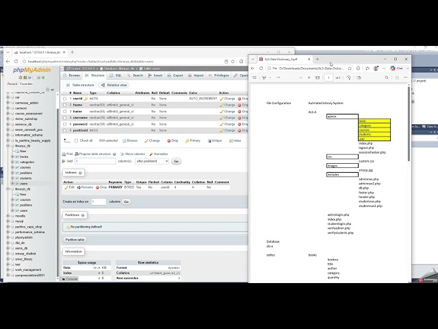Viewport: 438px width, 329px height.
Task: Expand the mysql database node
Action: 8,221
